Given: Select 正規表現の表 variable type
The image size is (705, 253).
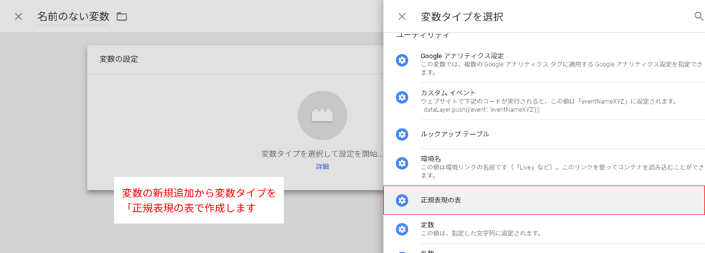Looking at the screenshot, I should click(x=544, y=200).
